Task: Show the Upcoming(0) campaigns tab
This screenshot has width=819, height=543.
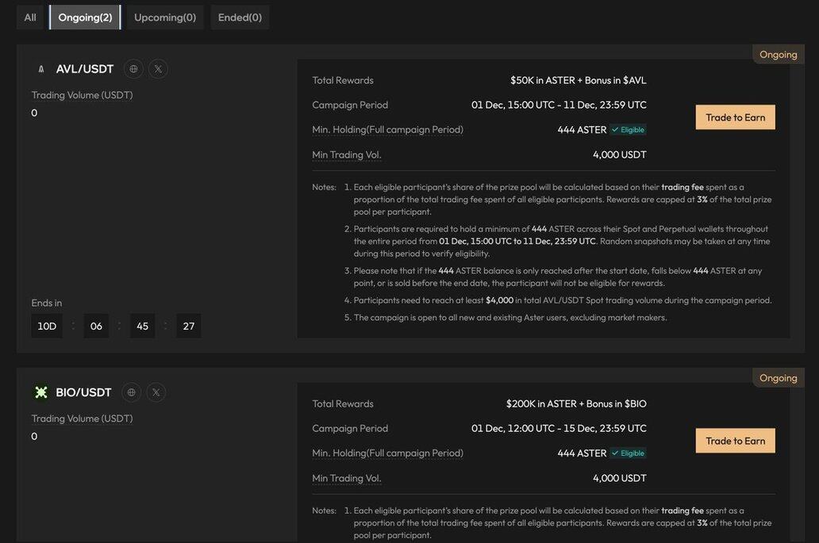Action: point(165,17)
